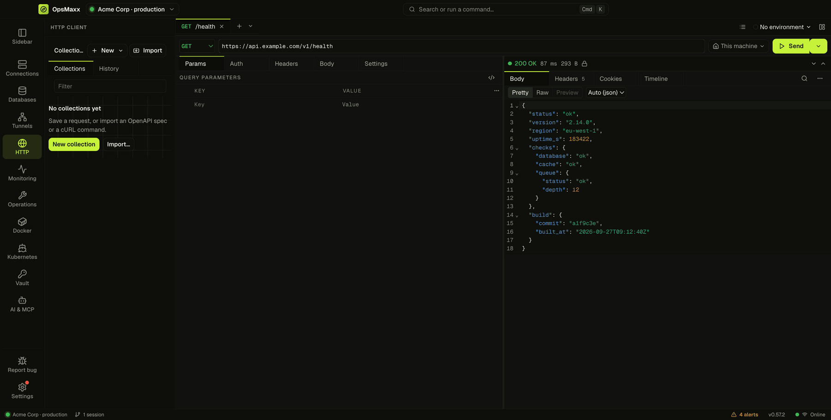Click the 4 alerts status link
Viewport: 831px width, 420px height.
pyautogui.click(x=744, y=414)
